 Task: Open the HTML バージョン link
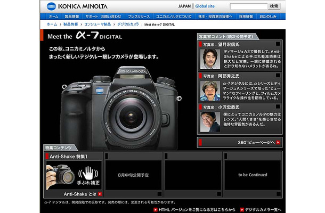point(197,210)
